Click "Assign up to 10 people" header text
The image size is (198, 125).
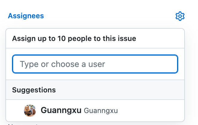(74, 39)
